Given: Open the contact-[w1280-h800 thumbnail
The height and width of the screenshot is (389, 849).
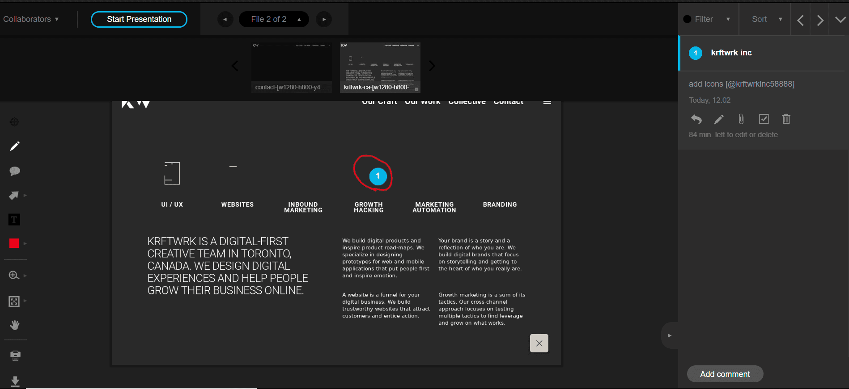Looking at the screenshot, I should pyautogui.click(x=291, y=67).
